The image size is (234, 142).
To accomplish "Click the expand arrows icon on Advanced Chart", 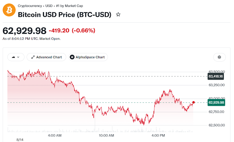I will point(33,57).
